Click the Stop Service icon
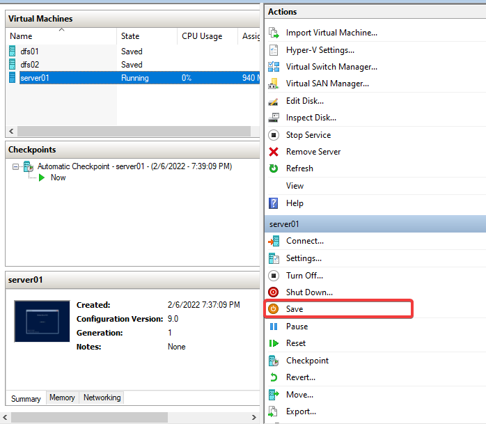The width and height of the screenshot is (486, 424). (274, 135)
